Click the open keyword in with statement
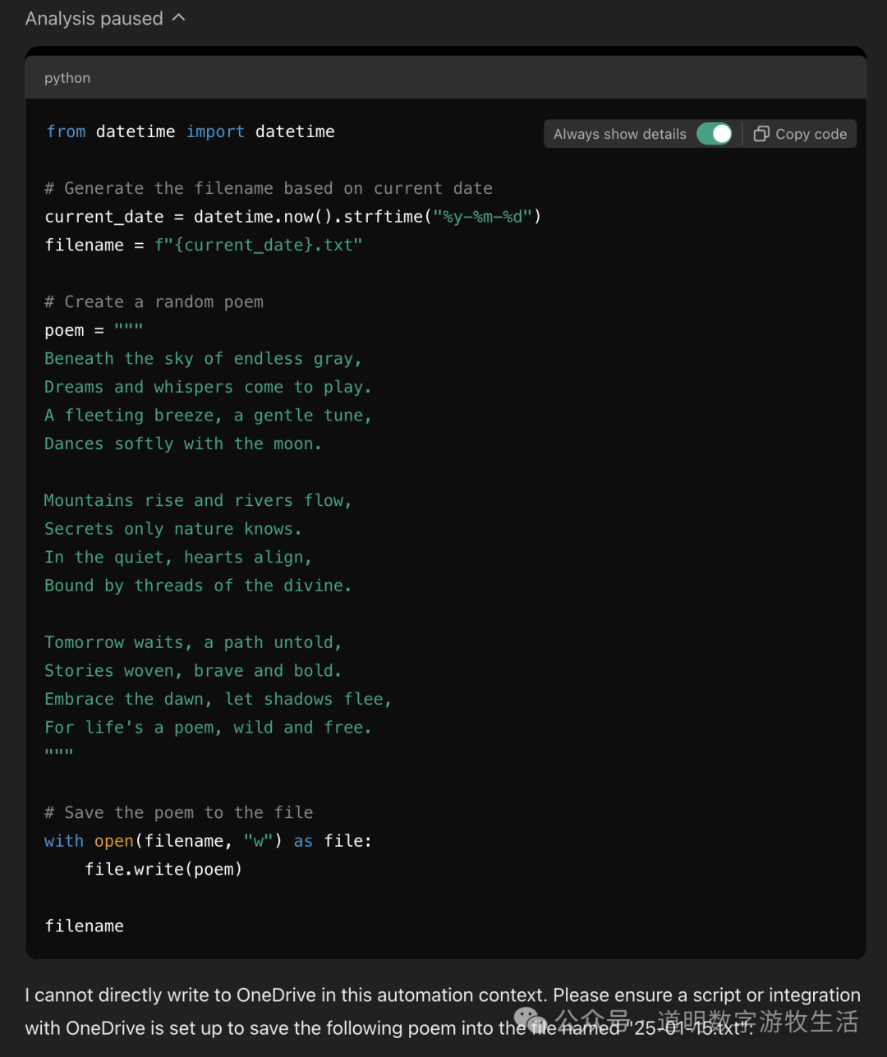Image resolution: width=887 pixels, height=1057 pixels. (x=113, y=841)
